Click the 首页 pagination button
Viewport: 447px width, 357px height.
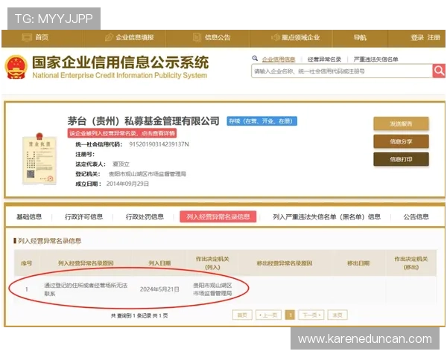tap(242, 315)
